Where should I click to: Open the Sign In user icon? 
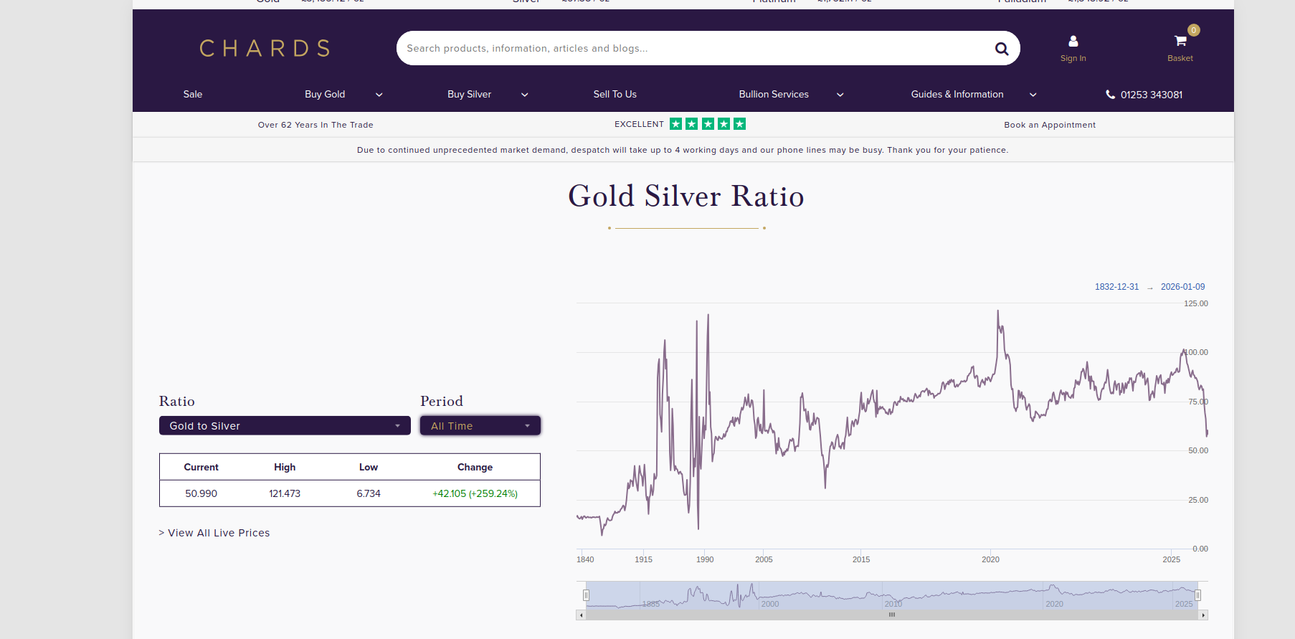pos(1073,42)
